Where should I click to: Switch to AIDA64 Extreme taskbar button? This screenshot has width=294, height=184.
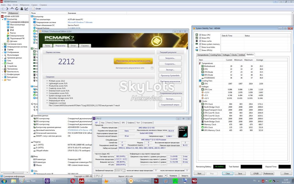pyautogui.click(x=90, y=181)
